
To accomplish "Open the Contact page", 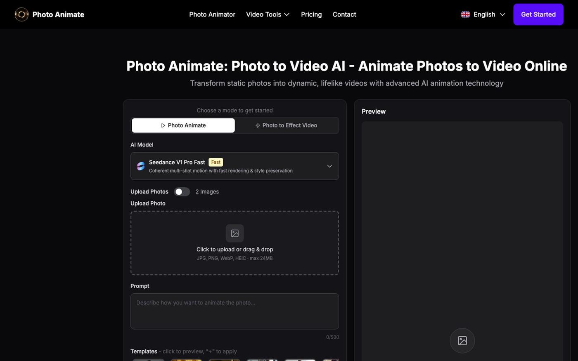I will 344,14.
